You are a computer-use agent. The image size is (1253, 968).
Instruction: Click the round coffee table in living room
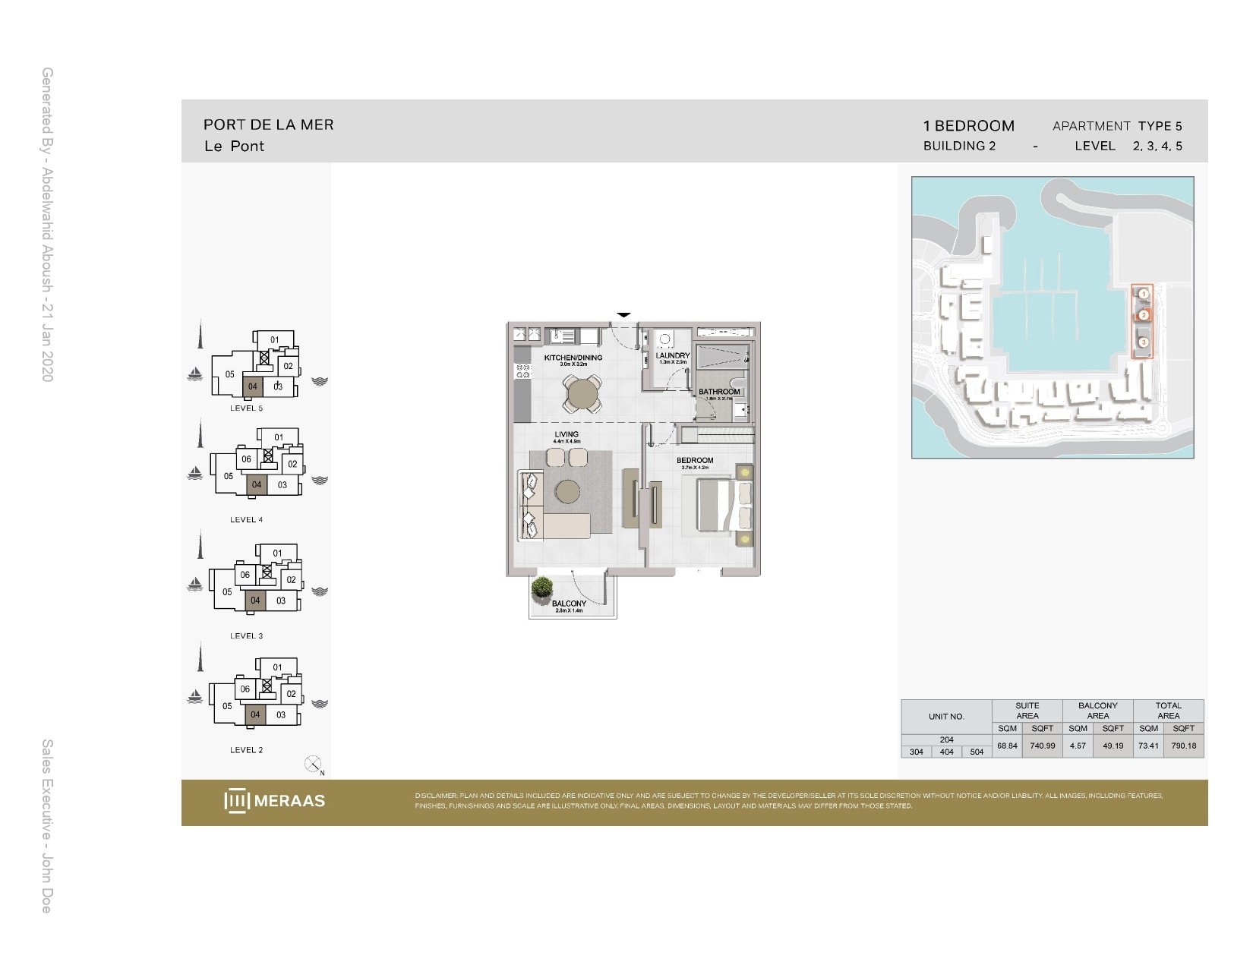[x=569, y=493]
